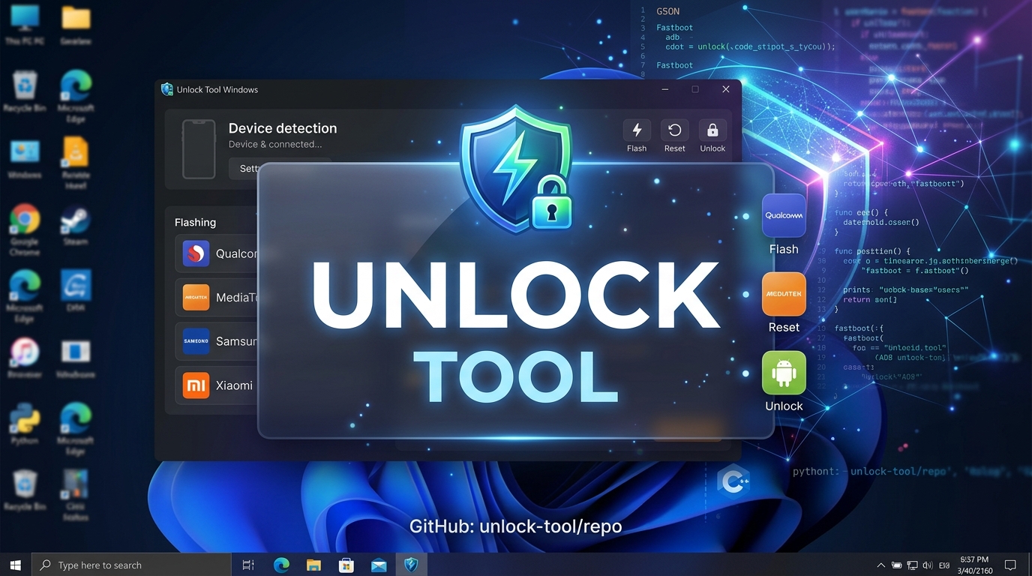Viewport: 1032px width, 576px height.
Task: Click the "G5ON" line in the code
Action: coord(668,11)
